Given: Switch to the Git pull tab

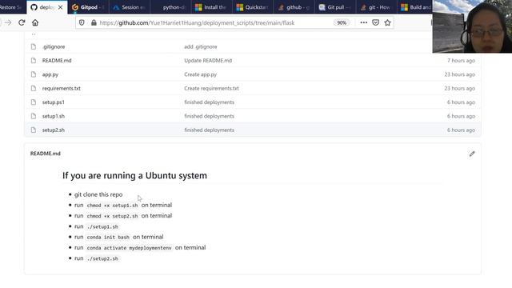Looking at the screenshot, I should click(x=334, y=7).
